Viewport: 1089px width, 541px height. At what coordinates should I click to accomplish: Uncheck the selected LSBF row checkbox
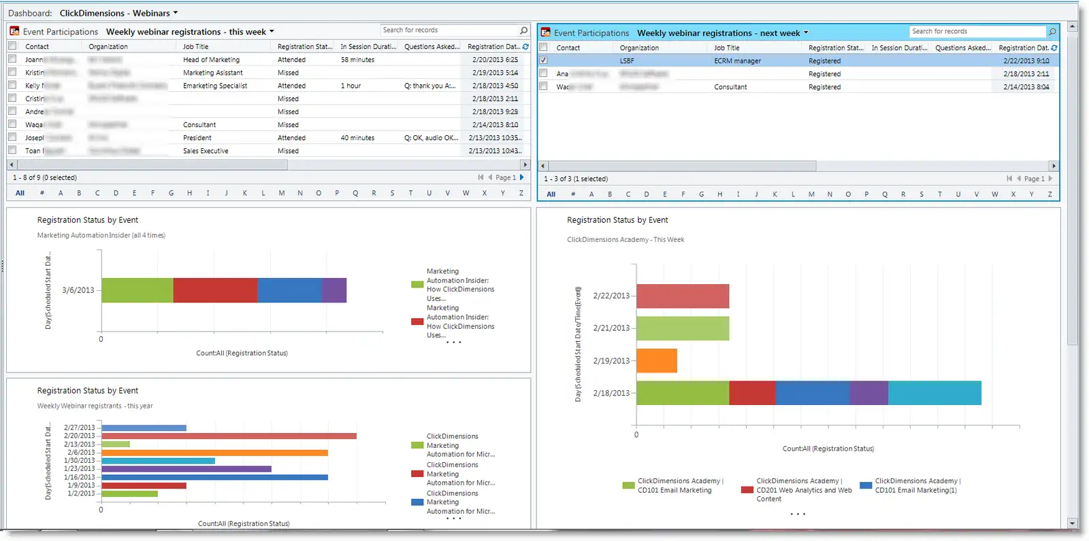(543, 60)
